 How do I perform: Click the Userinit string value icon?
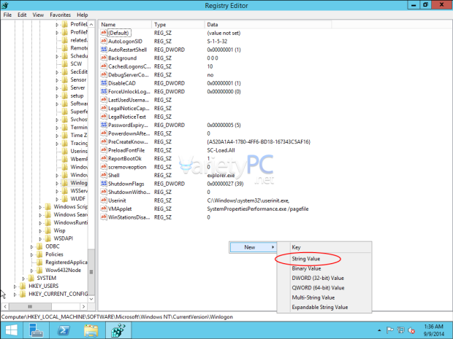[x=104, y=200]
